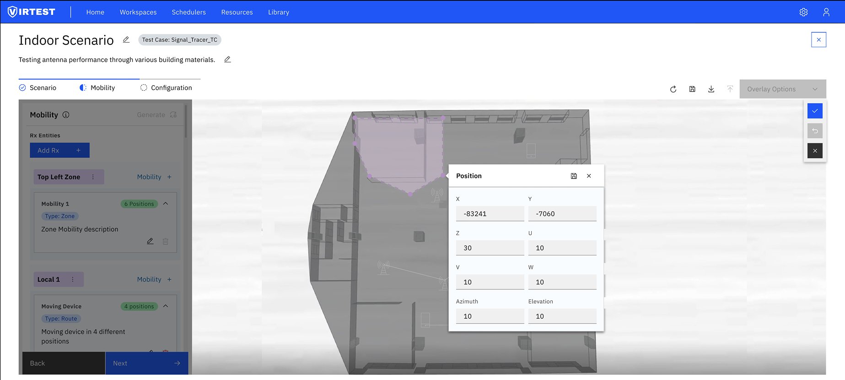This screenshot has width=845, height=380.
Task: Delete the Mobility 1 entry
Action: pyautogui.click(x=165, y=241)
